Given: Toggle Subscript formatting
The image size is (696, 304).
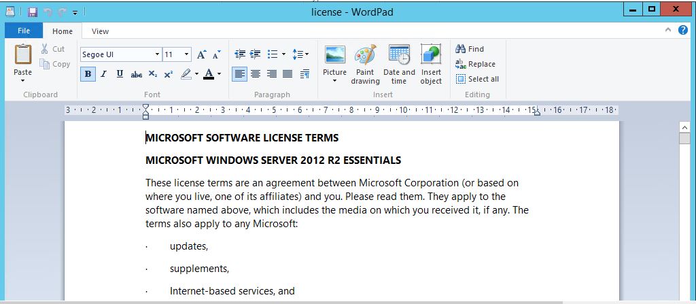Looking at the screenshot, I should 153,74.
